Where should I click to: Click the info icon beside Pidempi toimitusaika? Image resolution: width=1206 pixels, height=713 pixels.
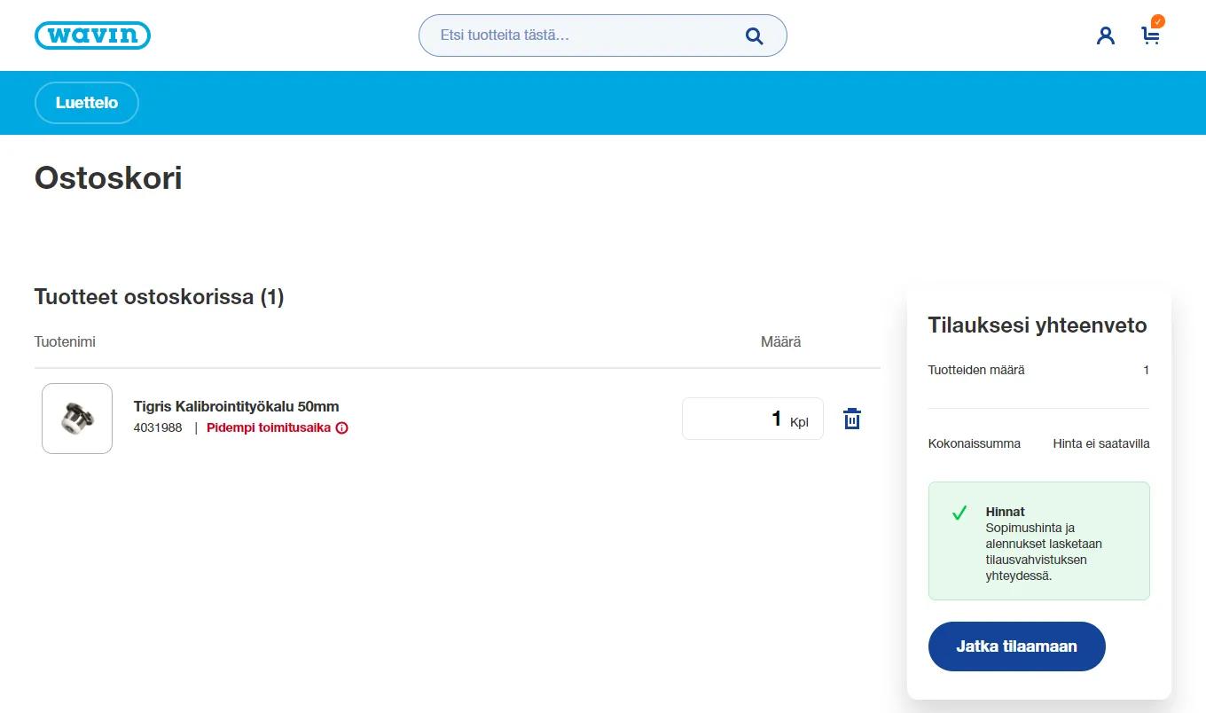[342, 428]
